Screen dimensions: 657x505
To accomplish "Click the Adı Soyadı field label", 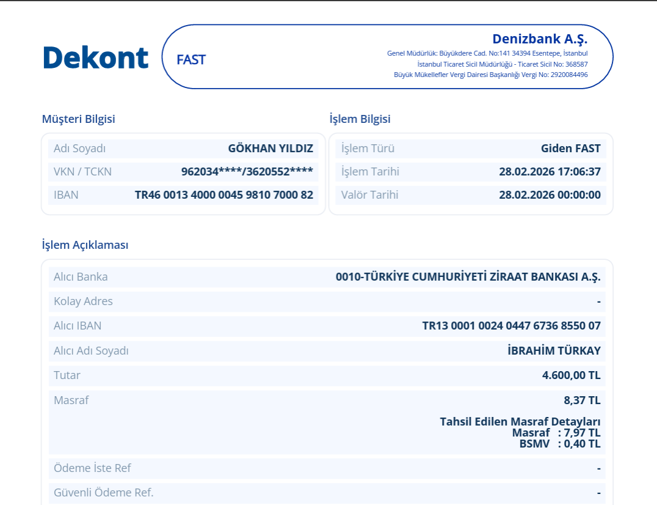I will 79,149.
